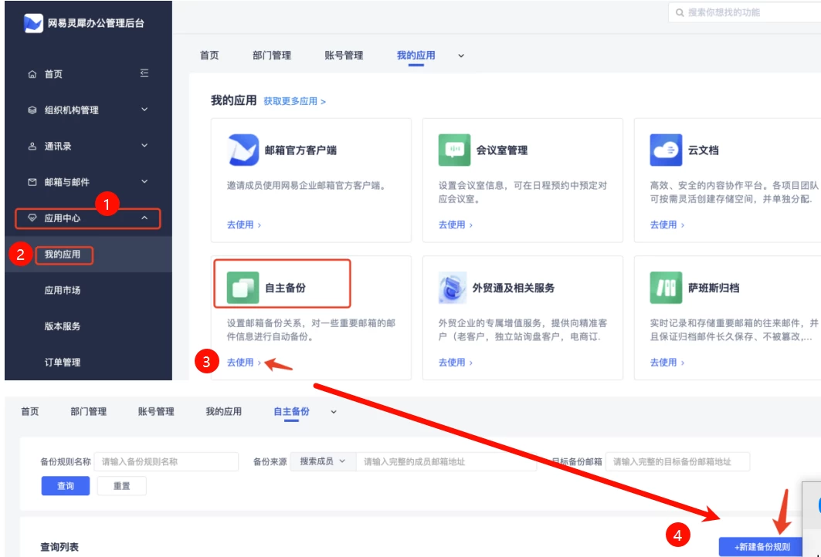
Task: Click the 重置 button
Action: (x=121, y=486)
